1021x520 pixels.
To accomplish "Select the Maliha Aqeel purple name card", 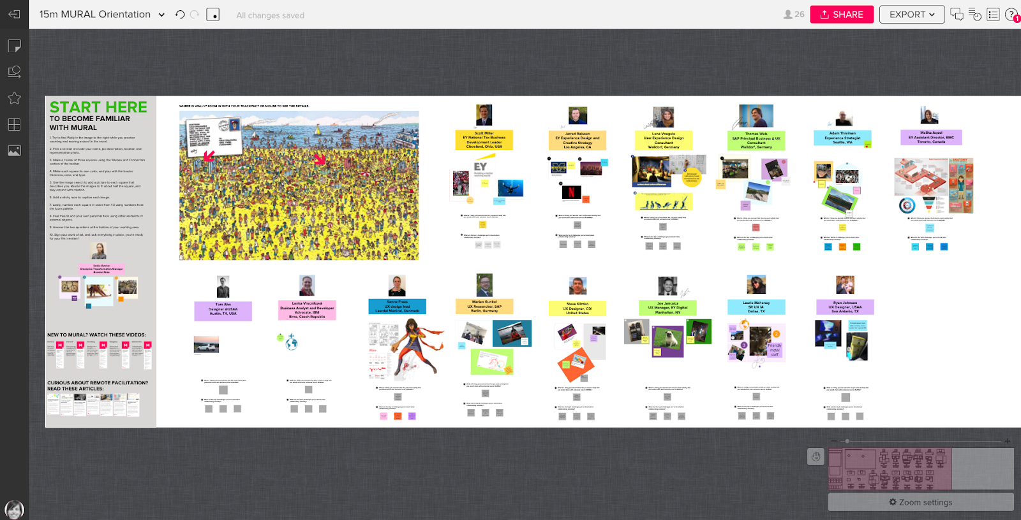I will 932,137.
